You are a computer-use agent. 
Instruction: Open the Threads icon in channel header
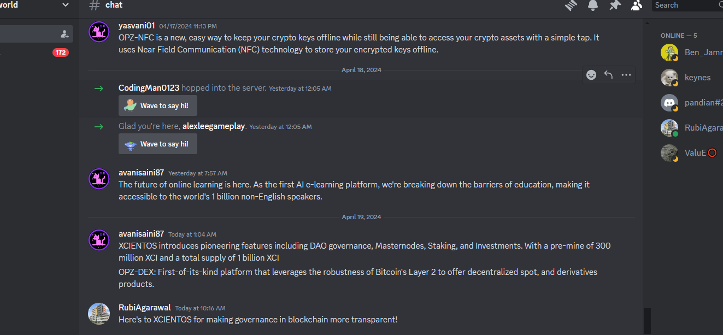[571, 5]
